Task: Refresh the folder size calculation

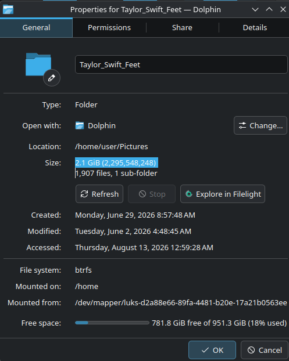Action: pyautogui.click(x=99, y=194)
